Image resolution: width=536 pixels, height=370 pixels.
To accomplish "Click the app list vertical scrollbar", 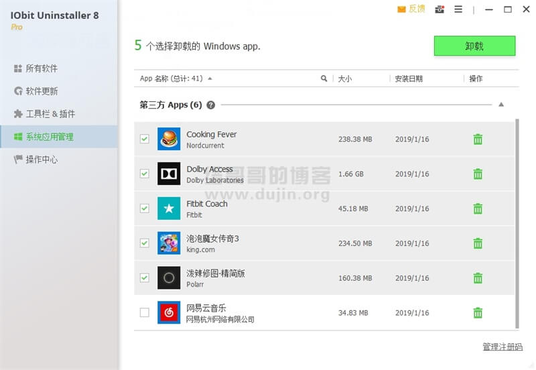I will coord(517,224).
